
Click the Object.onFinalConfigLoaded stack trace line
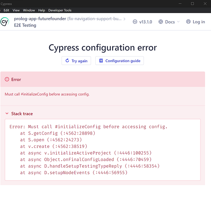pyautogui.click(x=86, y=160)
